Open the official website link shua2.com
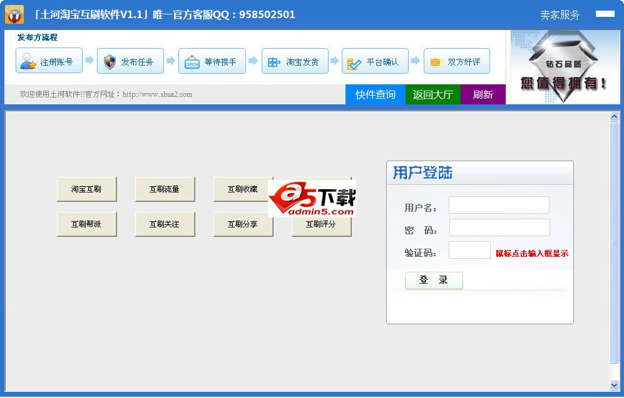624x398 pixels. pos(157,94)
